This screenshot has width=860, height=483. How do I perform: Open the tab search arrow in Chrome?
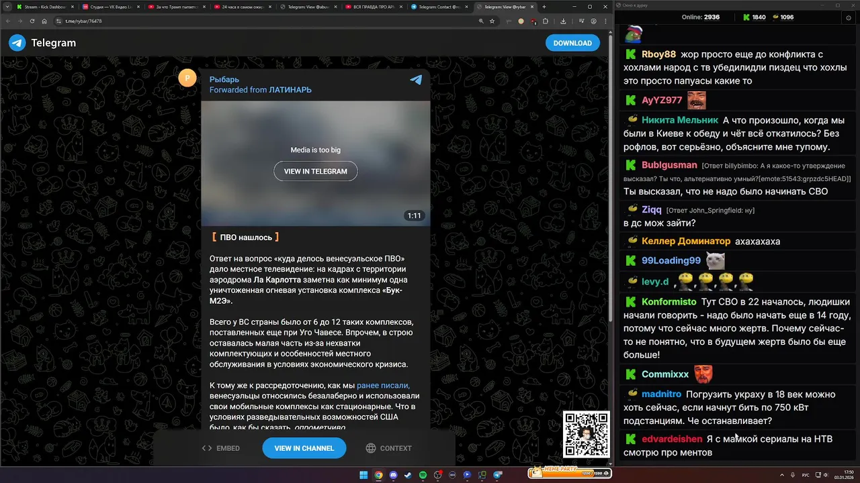pos(7,7)
